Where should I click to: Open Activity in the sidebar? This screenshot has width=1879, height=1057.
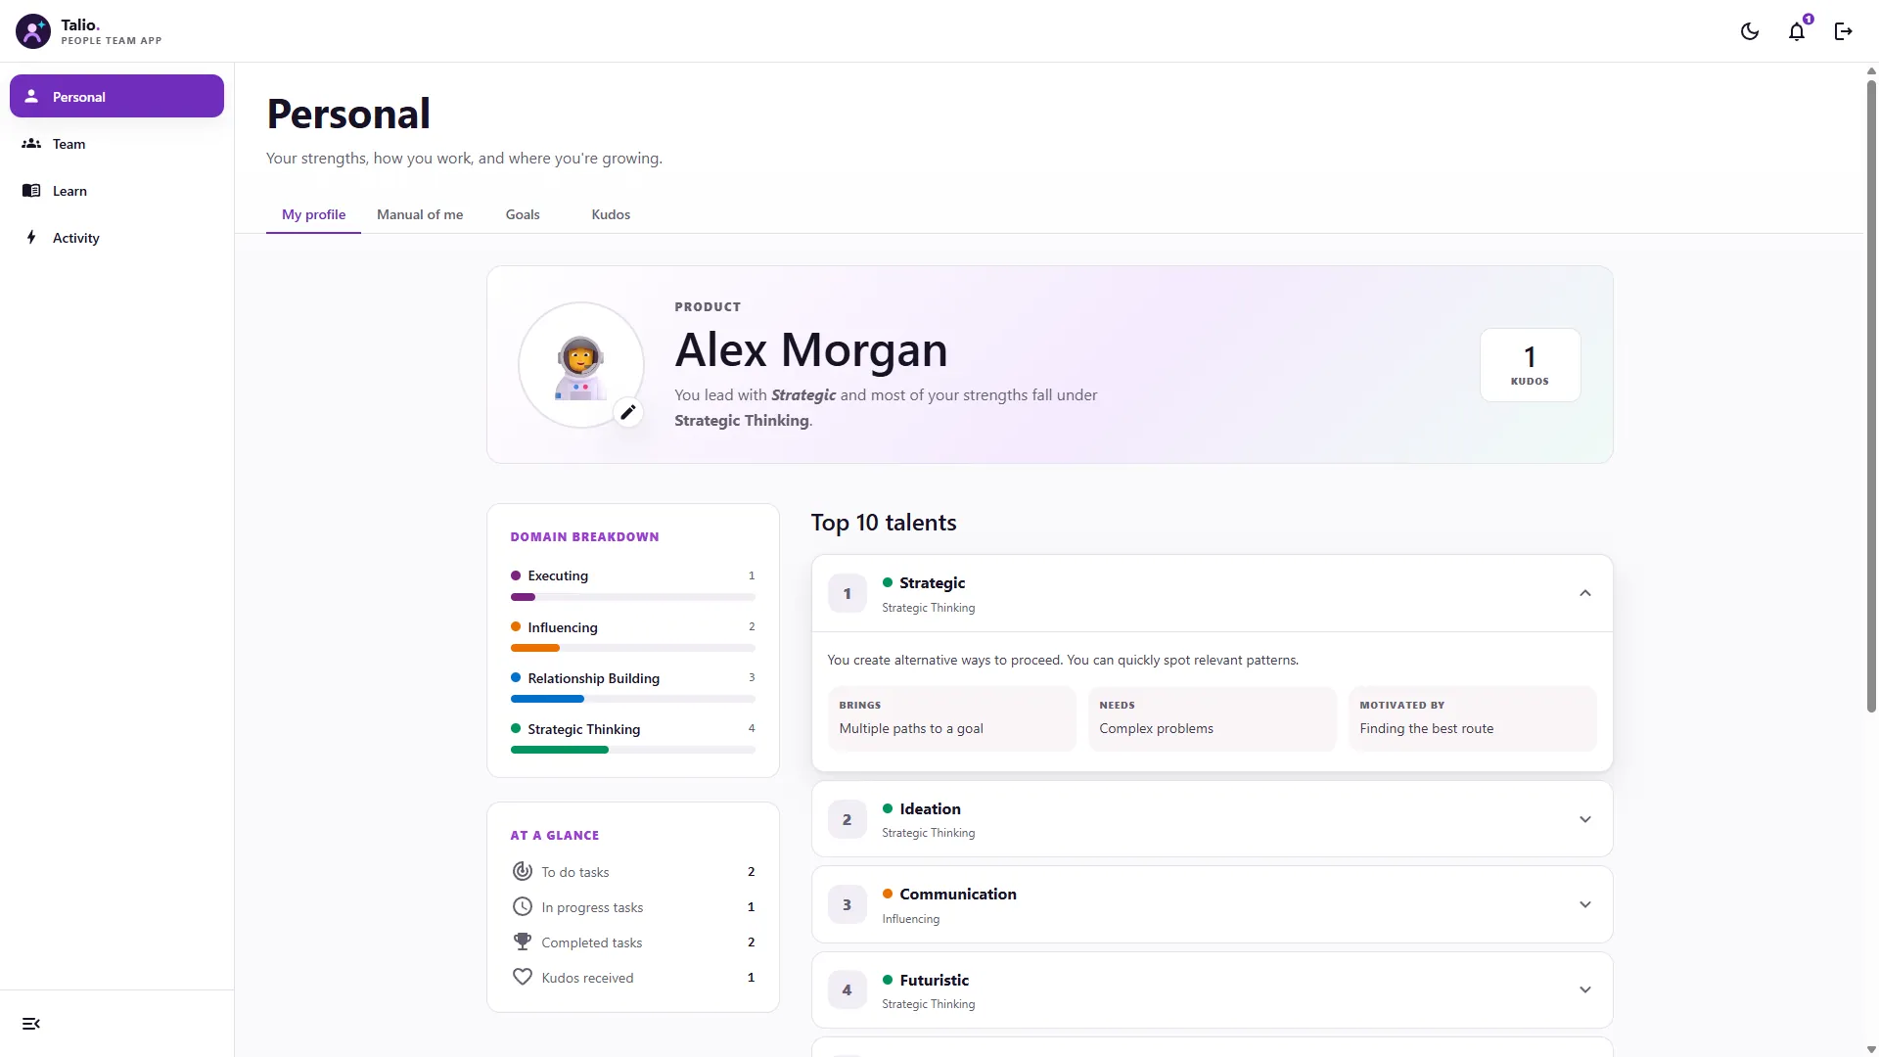[116, 237]
